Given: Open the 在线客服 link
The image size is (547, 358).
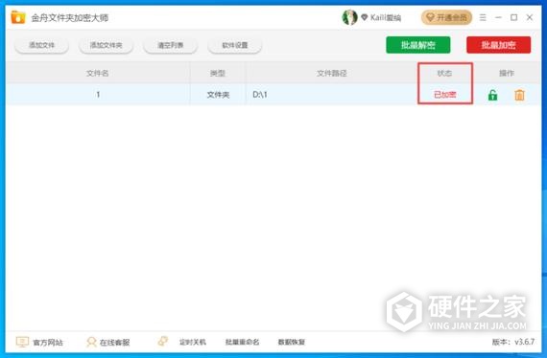Looking at the screenshot, I should point(114,343).
